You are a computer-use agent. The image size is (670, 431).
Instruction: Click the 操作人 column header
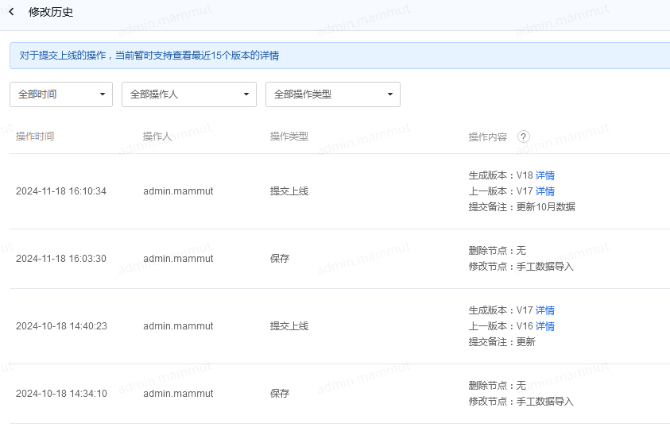point(157,137)
